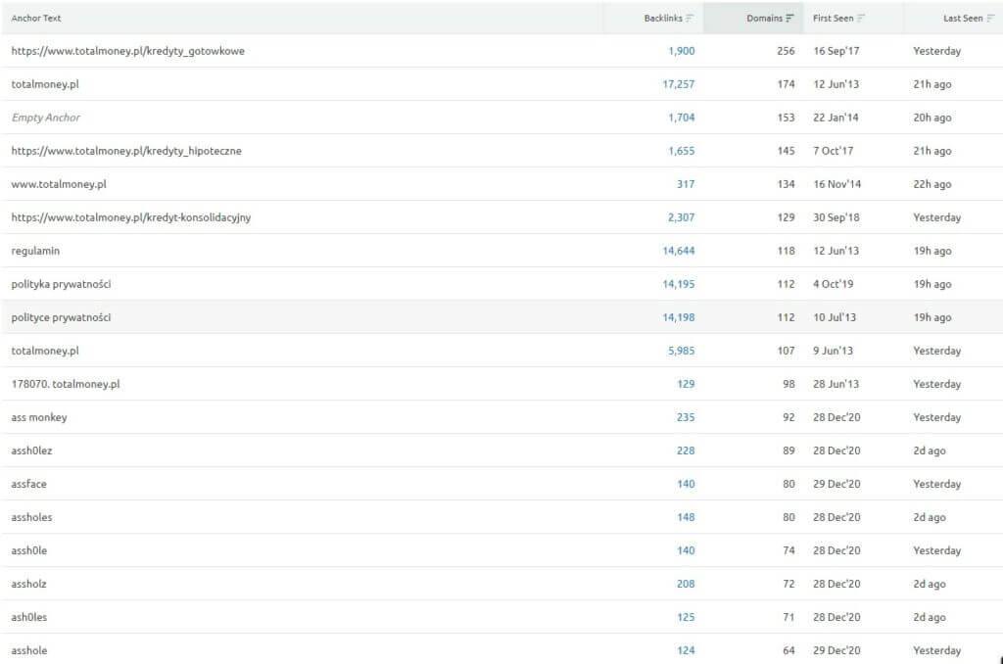Click the 1,704 backlinks for Empty Anchor
Viewport: 1003px width, 664px height.
[x=681, y=118]
